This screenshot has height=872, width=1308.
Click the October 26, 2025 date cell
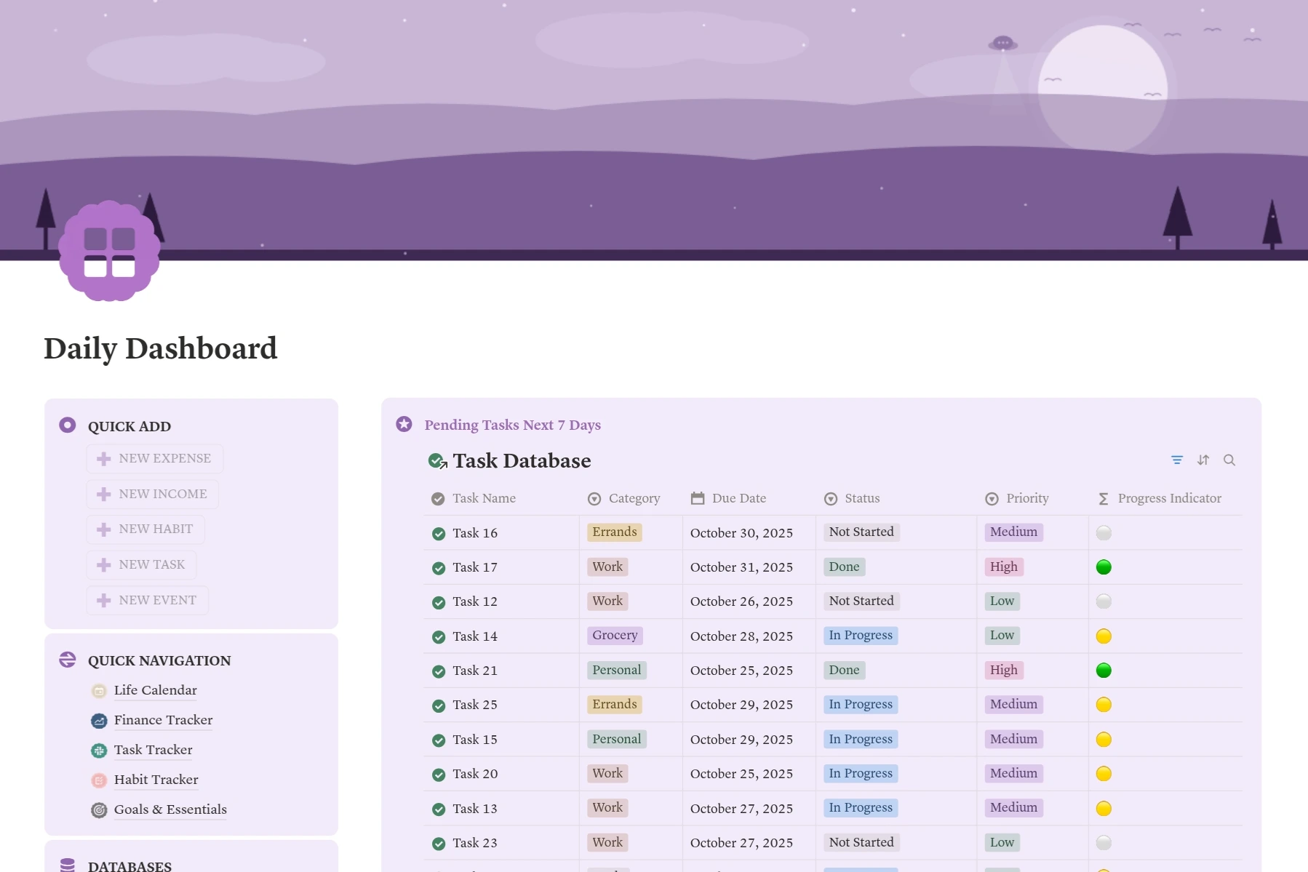741,601
